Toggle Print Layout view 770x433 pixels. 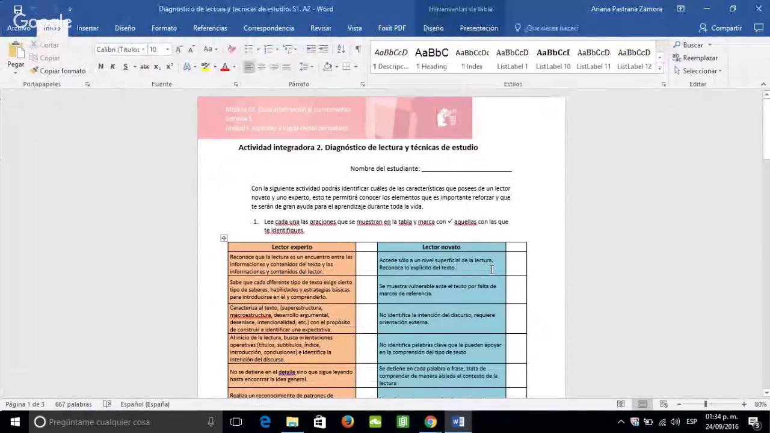[642, 404]
